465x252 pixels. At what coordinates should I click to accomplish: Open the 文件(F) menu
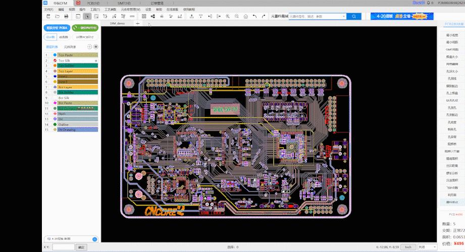point(48,10)
